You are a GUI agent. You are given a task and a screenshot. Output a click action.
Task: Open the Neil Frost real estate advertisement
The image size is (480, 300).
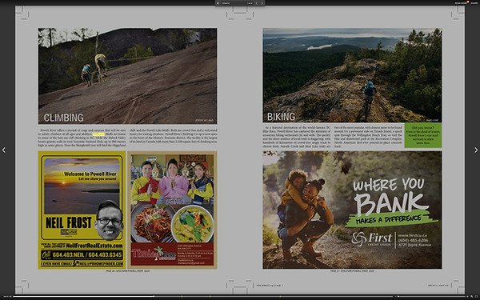click(82, 210)
